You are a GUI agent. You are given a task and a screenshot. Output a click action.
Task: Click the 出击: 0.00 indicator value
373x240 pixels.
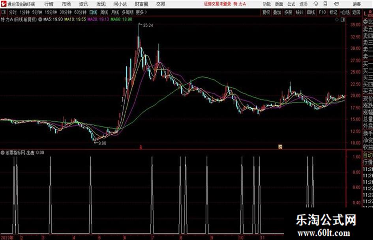tap(35, 153)
